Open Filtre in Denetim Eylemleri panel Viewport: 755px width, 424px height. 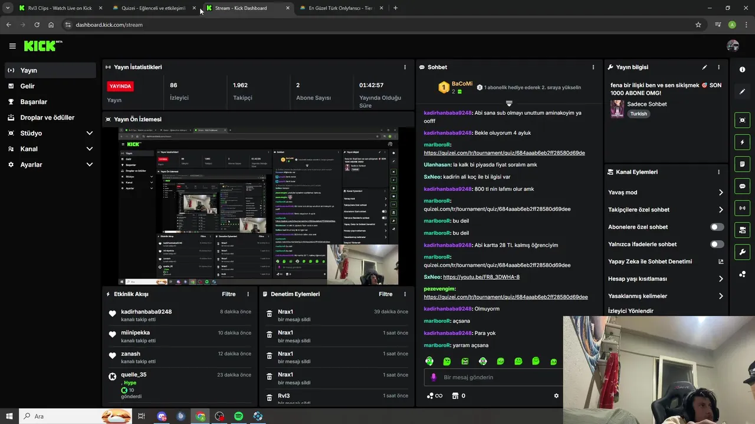(386, 294)
